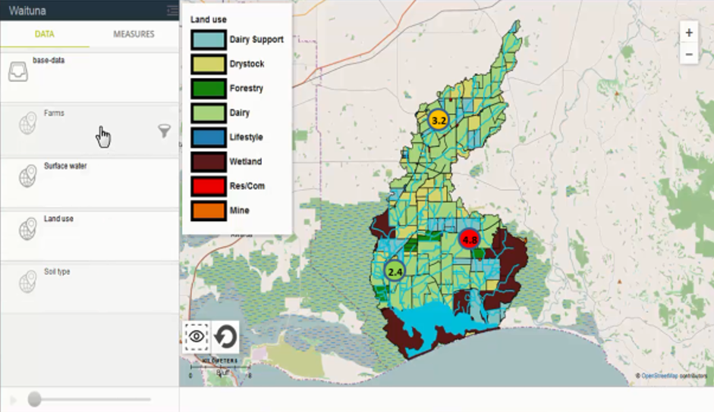Click the red 4.8 map marker
The height and width of the screenshot is (412, 714).
coord(470,240)
